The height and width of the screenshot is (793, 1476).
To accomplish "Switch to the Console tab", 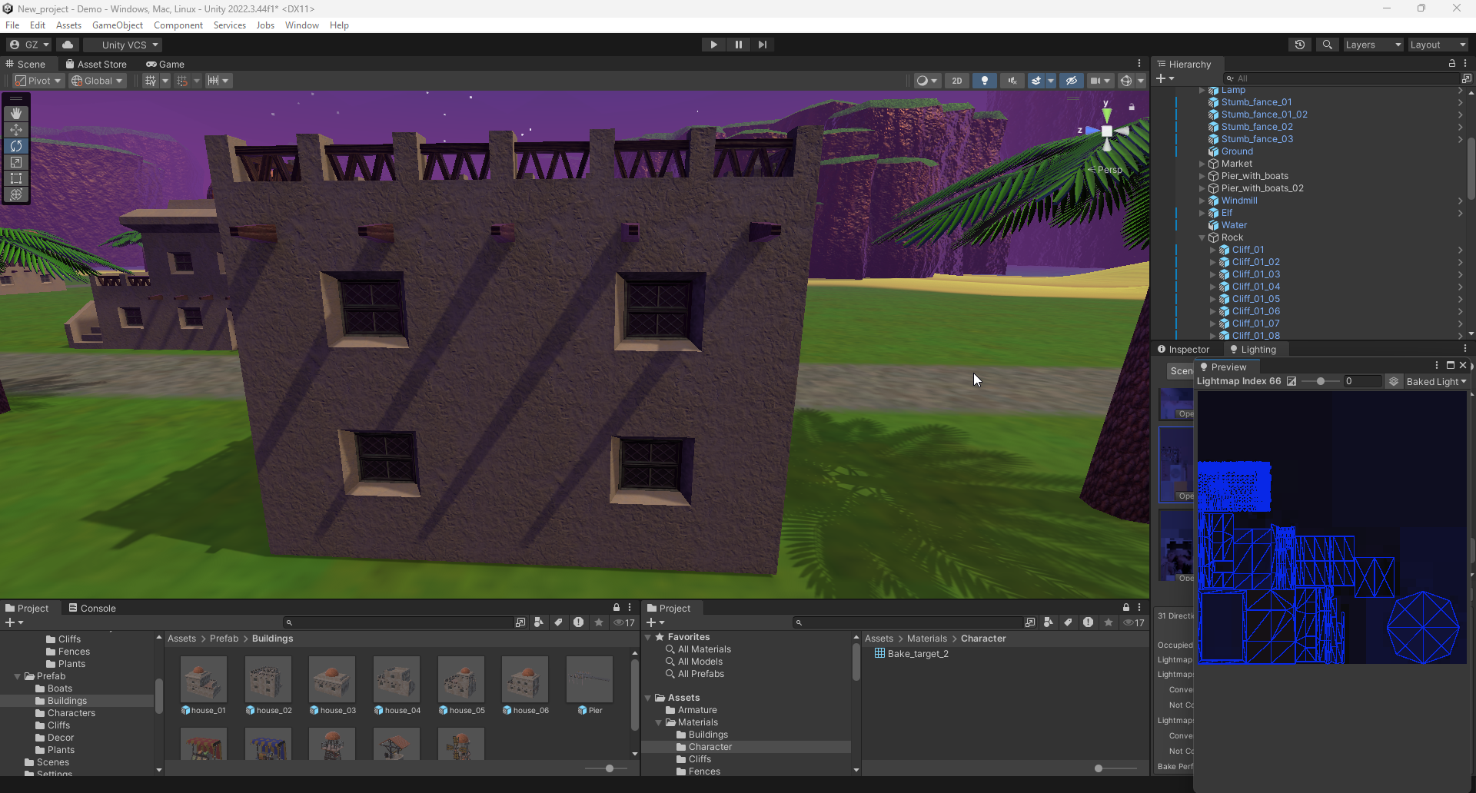I will pos(92,608).
